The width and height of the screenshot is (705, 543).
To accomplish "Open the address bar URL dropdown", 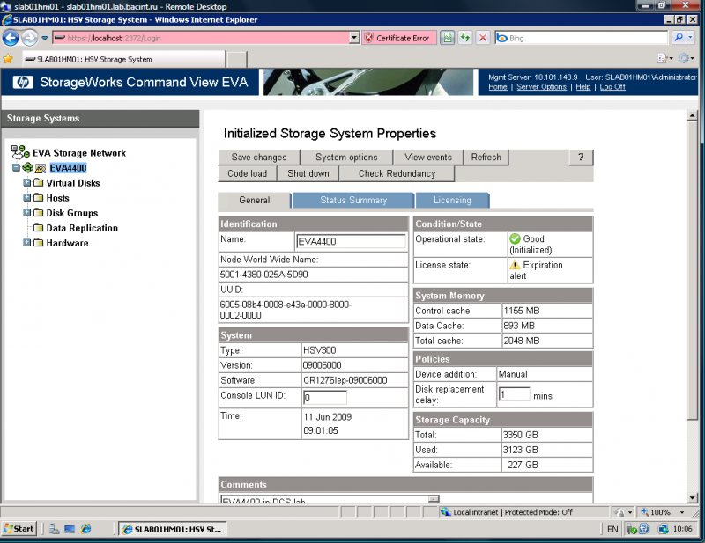I will point(354,38).
